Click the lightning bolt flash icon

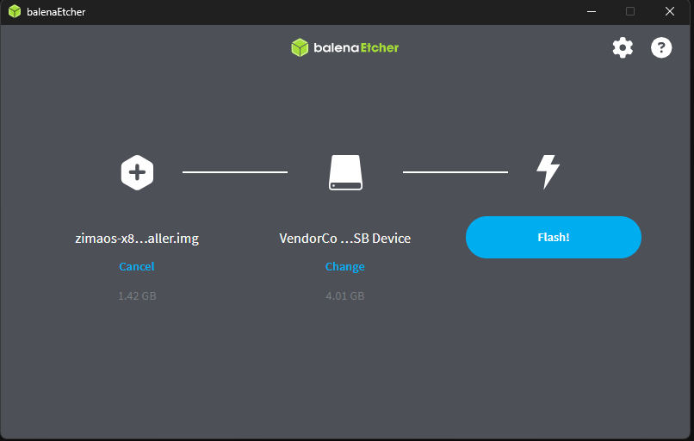548,172
